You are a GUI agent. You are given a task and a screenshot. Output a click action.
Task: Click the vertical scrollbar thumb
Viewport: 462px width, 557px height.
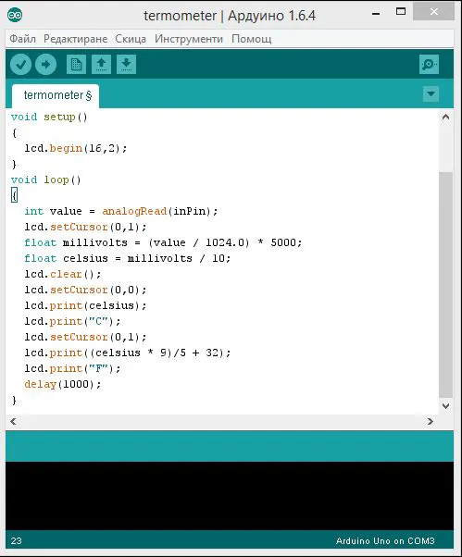pyautogui.click(x=445, y=285)
